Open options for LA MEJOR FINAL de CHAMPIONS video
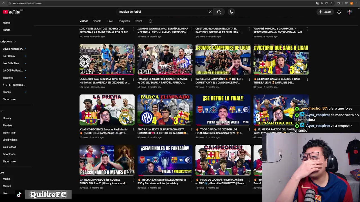 coord(133,79)
